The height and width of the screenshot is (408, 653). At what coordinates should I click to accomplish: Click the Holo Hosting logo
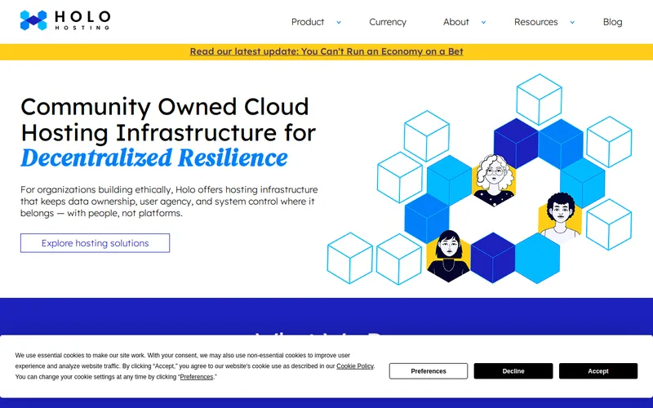65,20
